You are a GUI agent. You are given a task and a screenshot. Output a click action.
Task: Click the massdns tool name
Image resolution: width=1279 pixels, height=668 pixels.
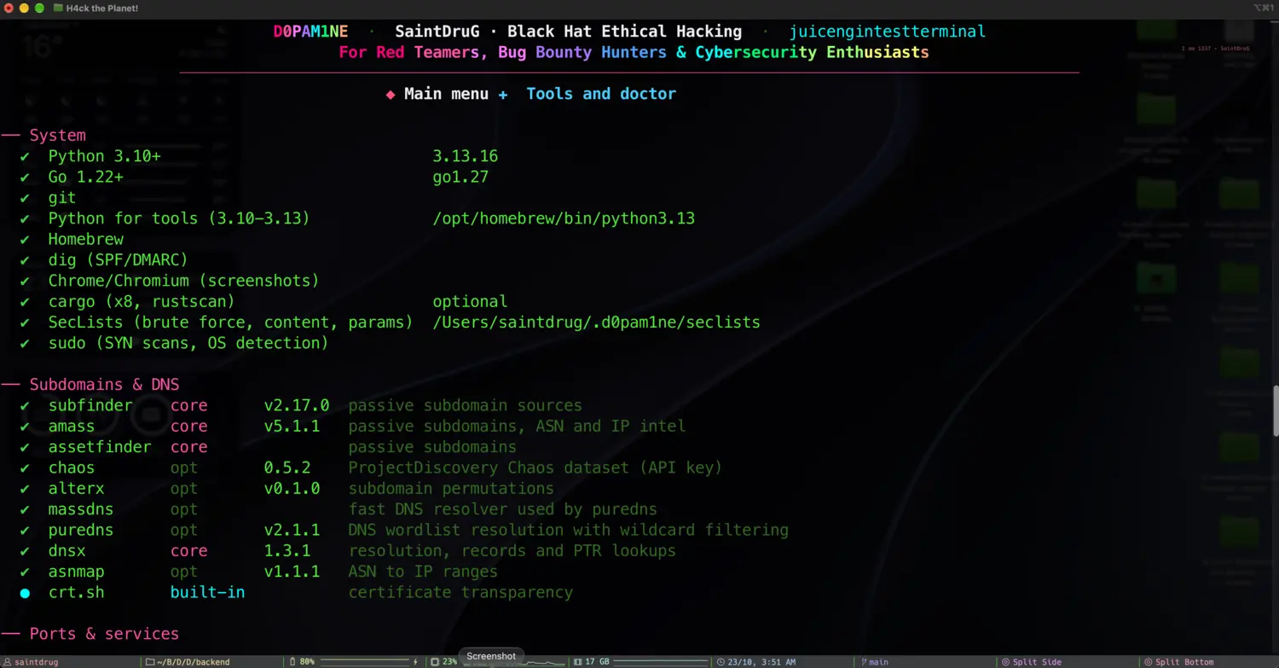point(81,509)
